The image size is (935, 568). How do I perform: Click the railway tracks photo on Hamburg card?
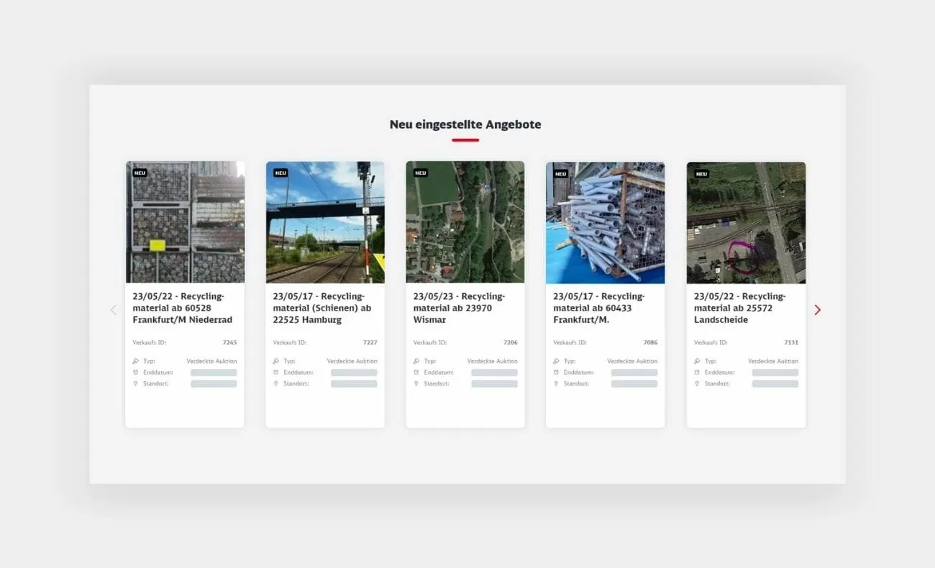(x=324, y=222)
